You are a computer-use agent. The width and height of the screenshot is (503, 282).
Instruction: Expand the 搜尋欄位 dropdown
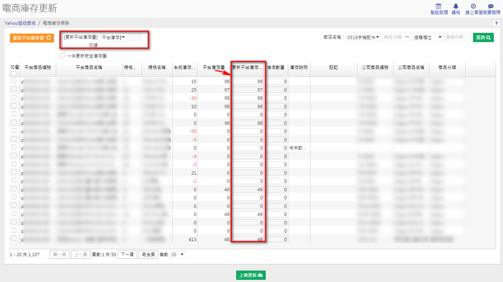[428, 37]
